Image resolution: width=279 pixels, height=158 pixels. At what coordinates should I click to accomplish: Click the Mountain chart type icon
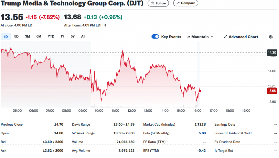pos(189,37)
